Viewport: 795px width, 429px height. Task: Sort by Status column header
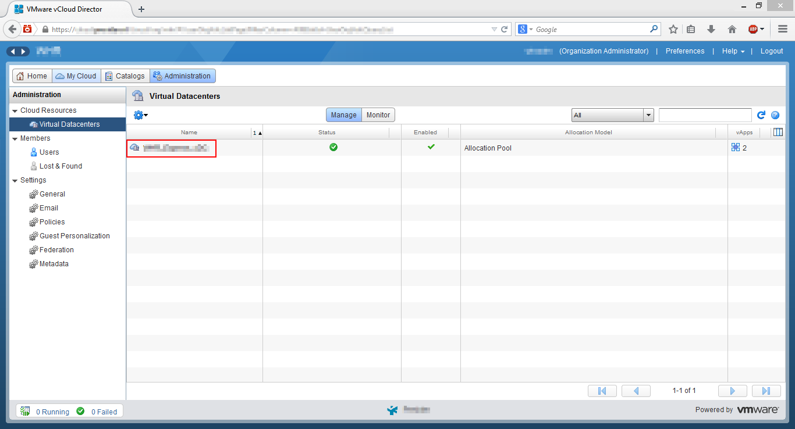[x=326, y=133]
